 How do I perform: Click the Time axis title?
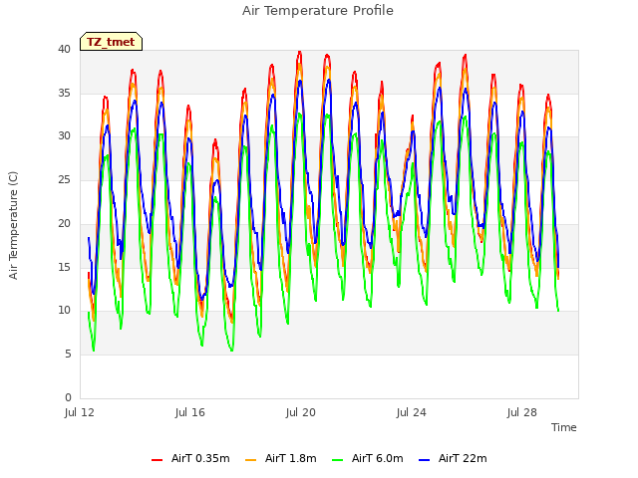coord(563,427)
